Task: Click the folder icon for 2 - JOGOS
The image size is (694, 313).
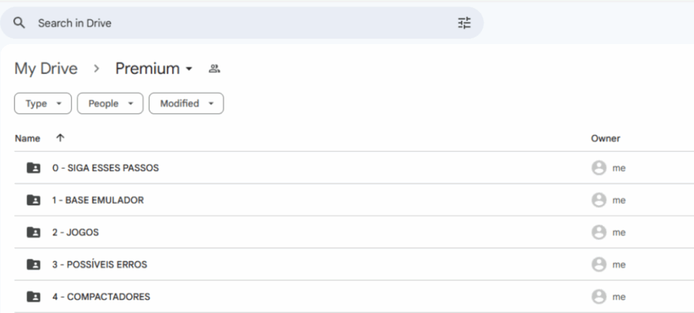Action: pyautogui.click(x=34, y=232)
